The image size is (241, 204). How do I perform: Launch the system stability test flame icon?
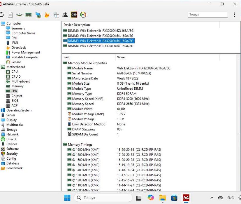point(47,15)
